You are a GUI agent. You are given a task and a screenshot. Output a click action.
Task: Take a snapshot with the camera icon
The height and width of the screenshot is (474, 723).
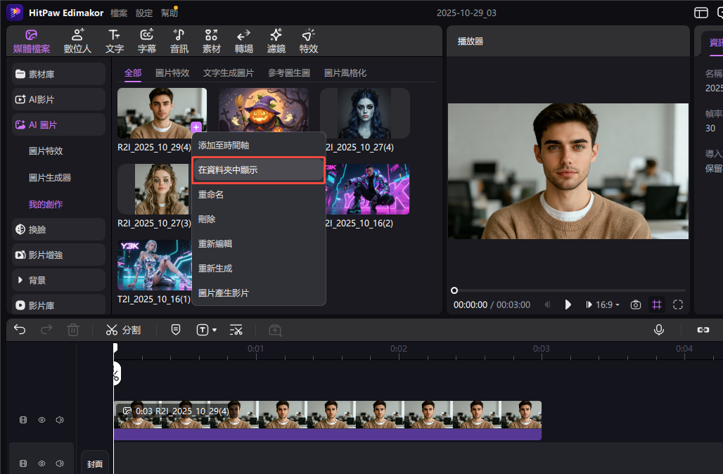pos(635,305)
